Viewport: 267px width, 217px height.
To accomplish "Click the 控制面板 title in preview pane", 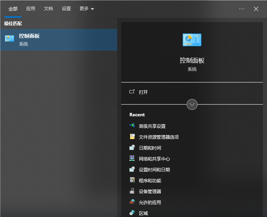I will pyautogui.click(x=192, y=61).
